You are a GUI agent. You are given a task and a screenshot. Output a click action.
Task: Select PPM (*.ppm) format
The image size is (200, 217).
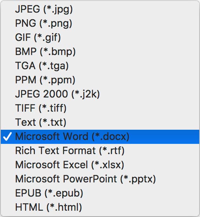coord(100,80)
